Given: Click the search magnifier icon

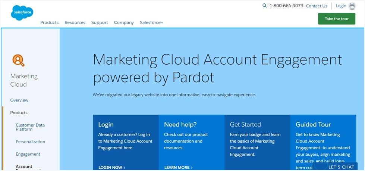Looking at the screenshot, I should pos(265,6).
